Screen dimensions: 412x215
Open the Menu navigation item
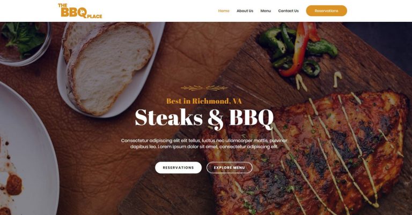[x=266, y=11]
